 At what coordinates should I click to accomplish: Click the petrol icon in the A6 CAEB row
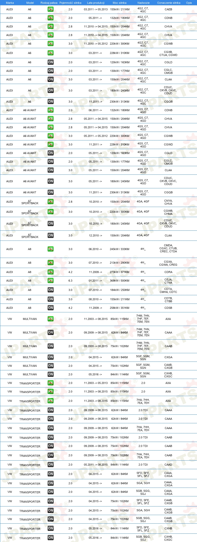51,9
